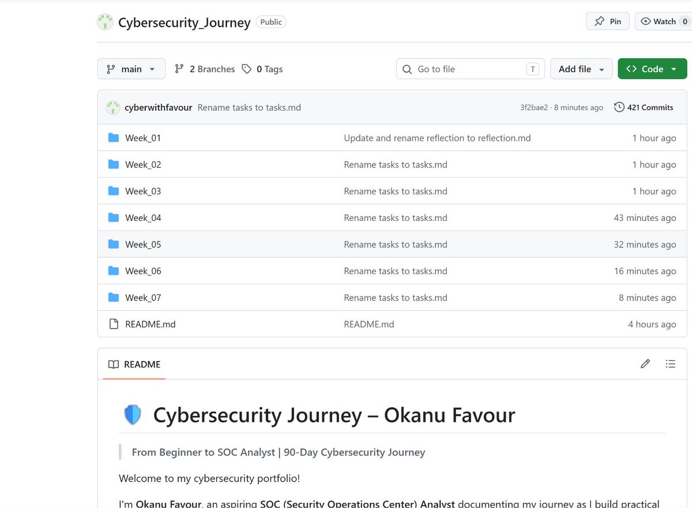Select the README tab
This screenshot has width=692, height=508.
(x=134, y=364)
